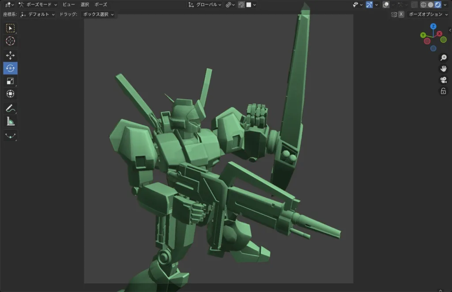
Task: Open the ビュー menu
Action: pyautogui.click(x=68, y=4)
